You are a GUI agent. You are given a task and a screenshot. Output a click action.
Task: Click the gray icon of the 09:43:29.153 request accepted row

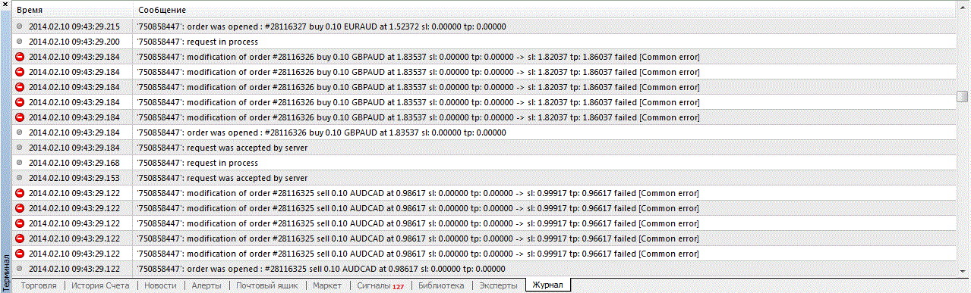pos(20,178)
